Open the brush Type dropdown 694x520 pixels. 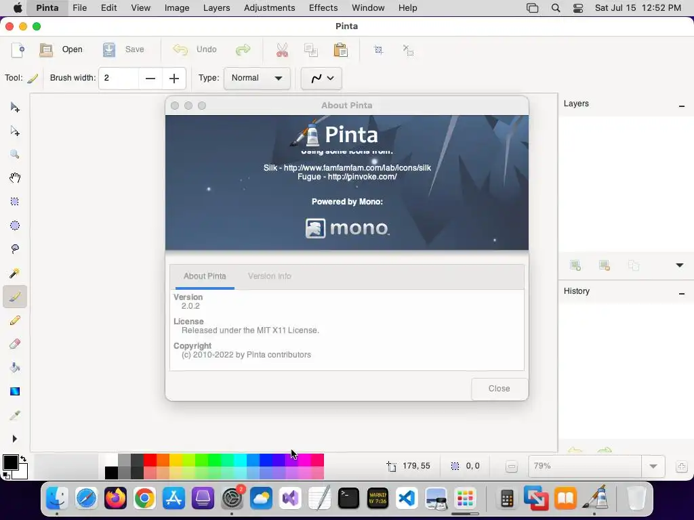pyautogui.click(x=257, y=79)
